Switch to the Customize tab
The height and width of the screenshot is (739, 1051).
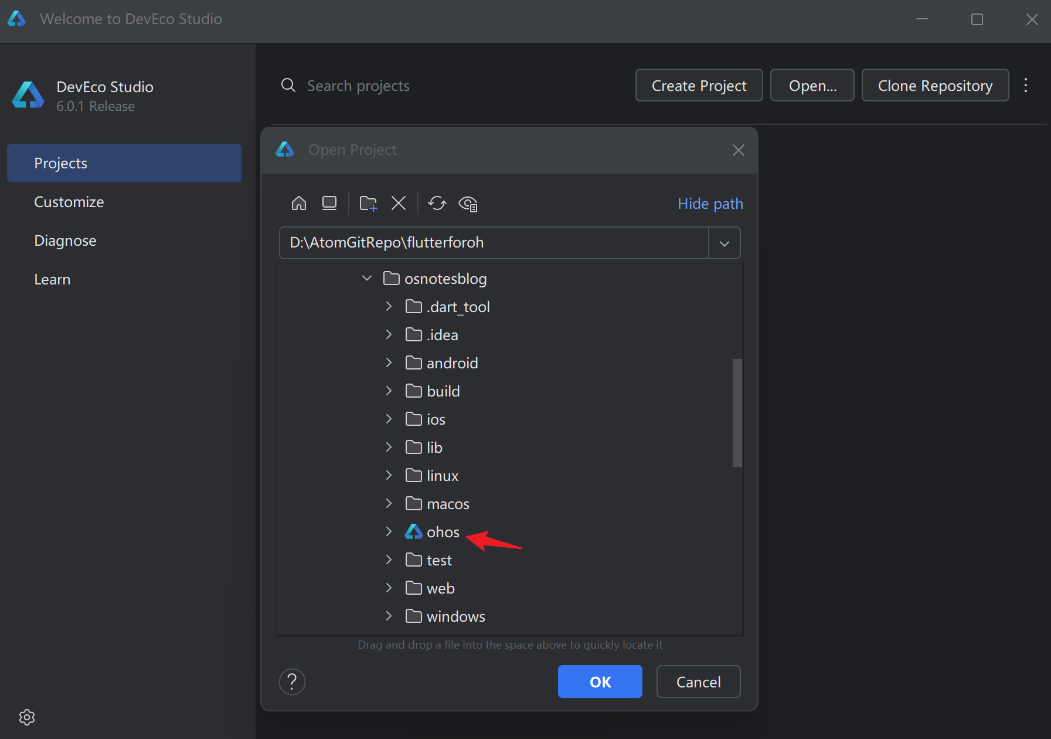[124, 202]
